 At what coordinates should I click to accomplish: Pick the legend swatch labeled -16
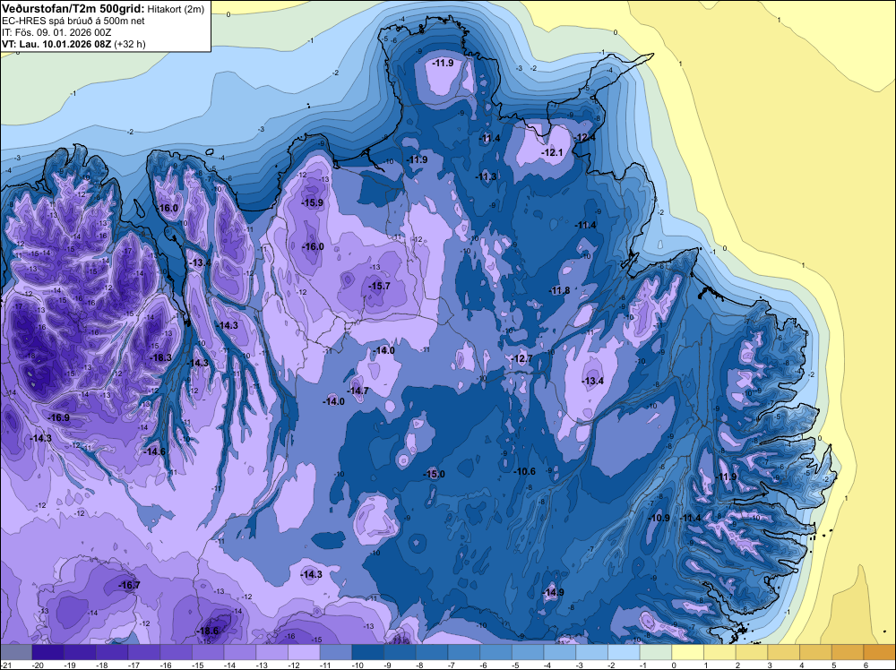click(176, 652)
